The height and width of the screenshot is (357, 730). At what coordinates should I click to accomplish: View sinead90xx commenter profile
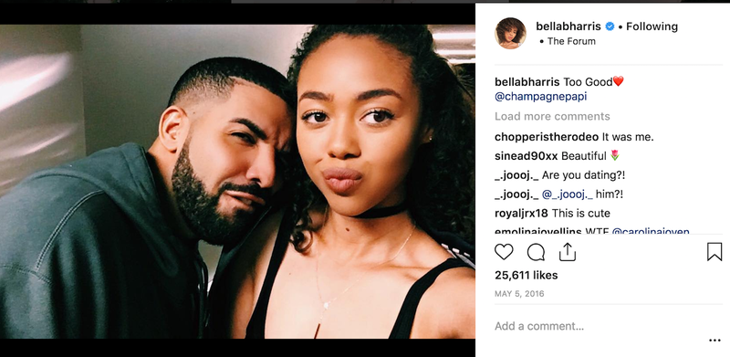(527, 156)
